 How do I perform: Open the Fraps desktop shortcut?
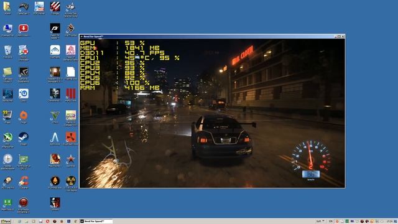[7, 115]
